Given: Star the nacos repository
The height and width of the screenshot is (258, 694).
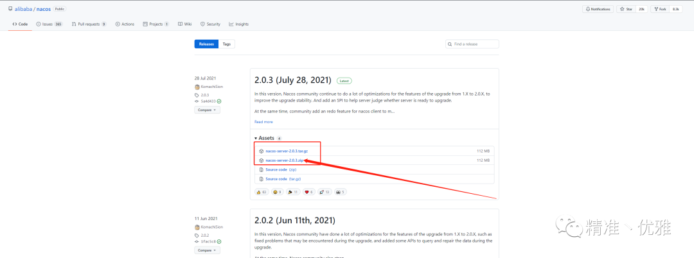Looking at the screenshot, I should click(626, 9).
